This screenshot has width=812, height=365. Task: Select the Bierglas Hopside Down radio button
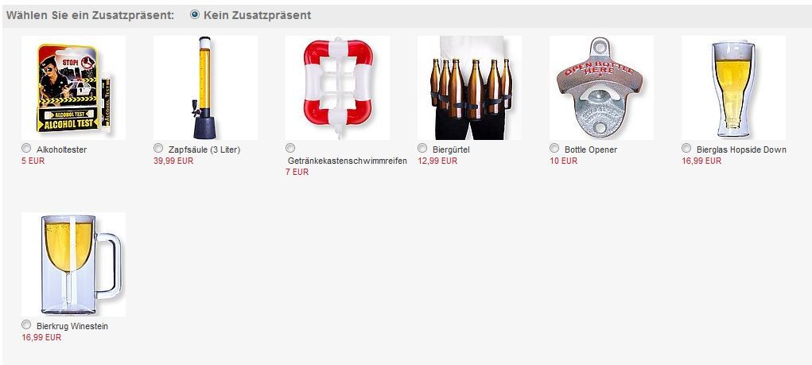(686, 148)
